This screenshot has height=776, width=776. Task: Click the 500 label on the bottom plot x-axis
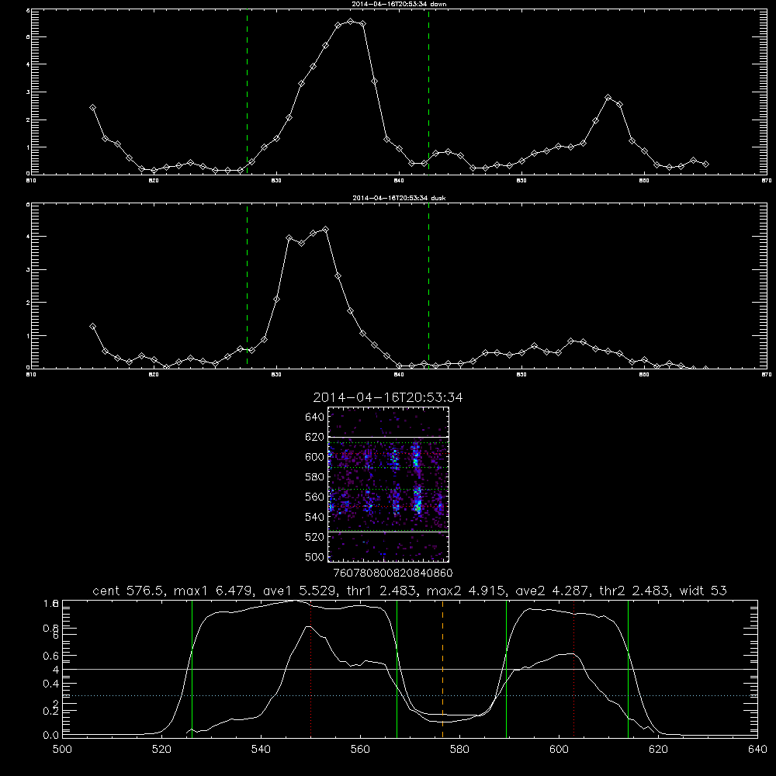click(62, 749)
